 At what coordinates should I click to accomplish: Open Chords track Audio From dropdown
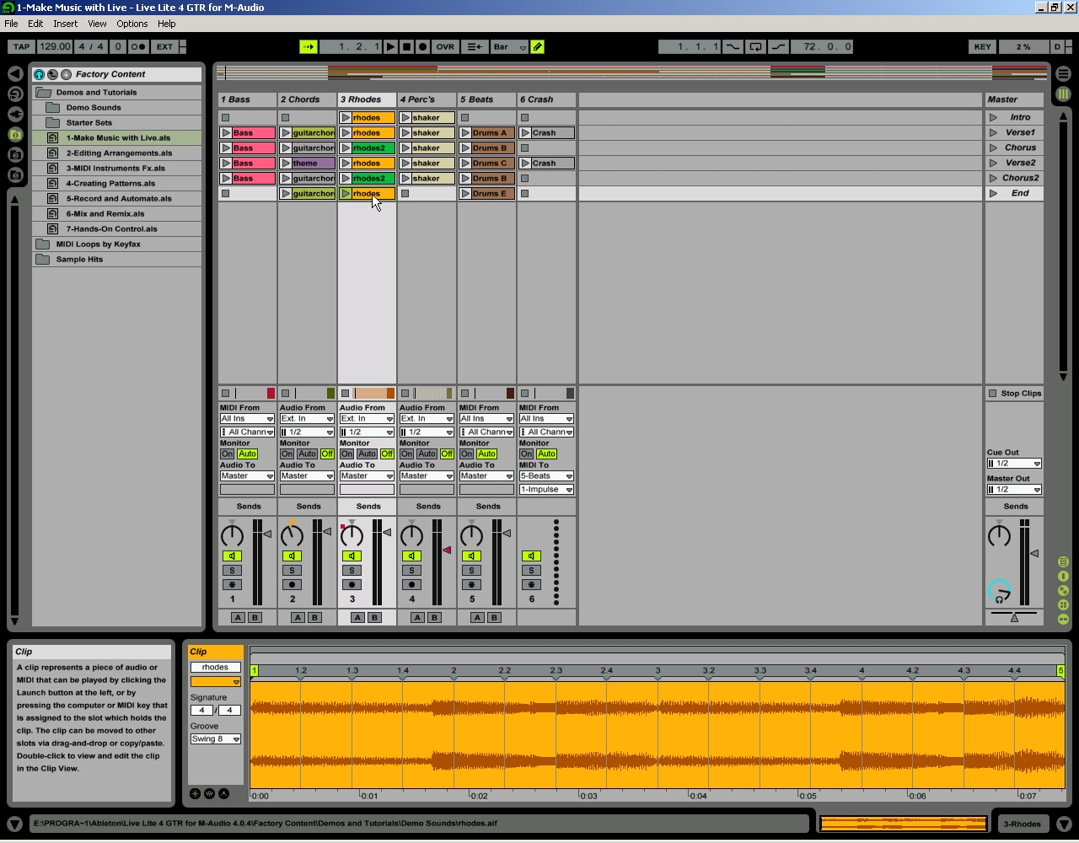click(307, 419)
